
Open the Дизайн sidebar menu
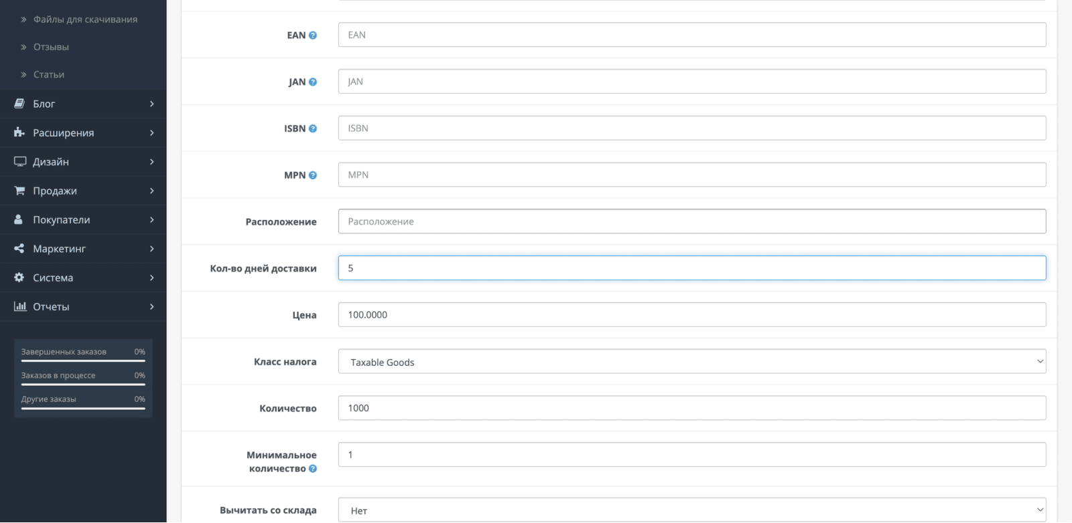click(x=83, y=162)
